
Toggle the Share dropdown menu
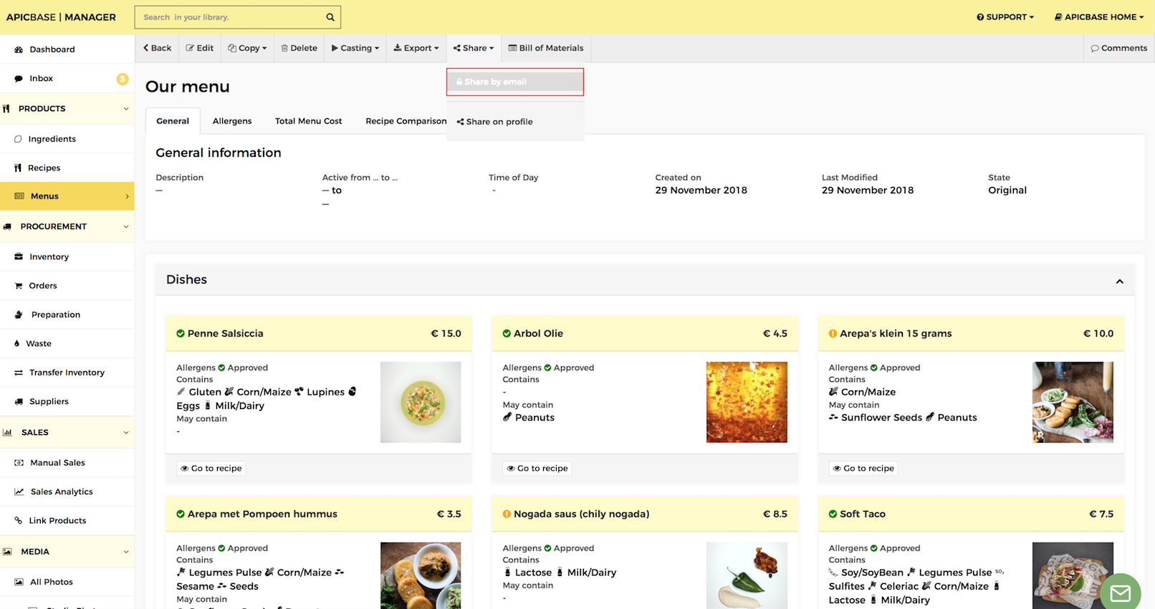(474, 48)
